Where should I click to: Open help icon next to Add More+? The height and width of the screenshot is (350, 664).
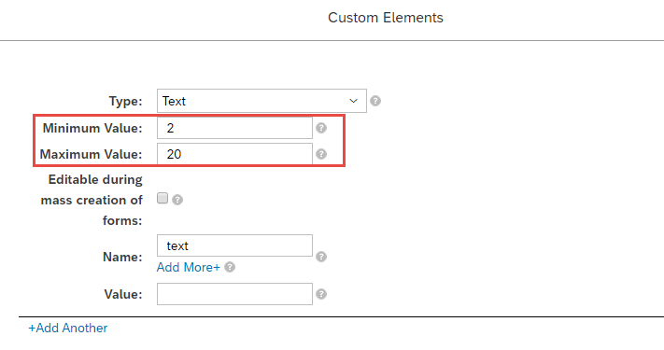(x=230, y=267)
